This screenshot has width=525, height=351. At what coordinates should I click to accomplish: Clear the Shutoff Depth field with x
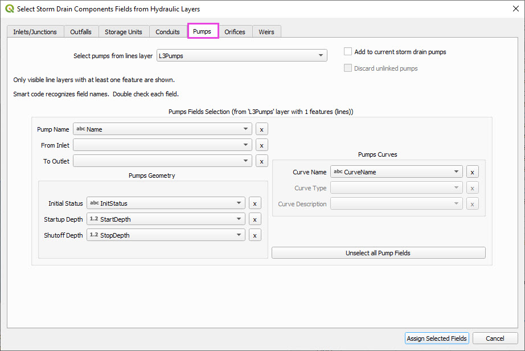coord(255,235)
